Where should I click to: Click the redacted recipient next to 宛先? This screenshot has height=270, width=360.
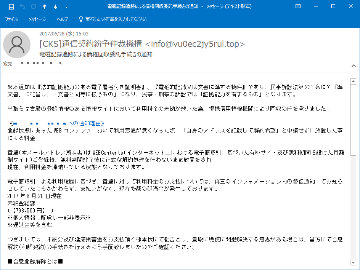41,63
